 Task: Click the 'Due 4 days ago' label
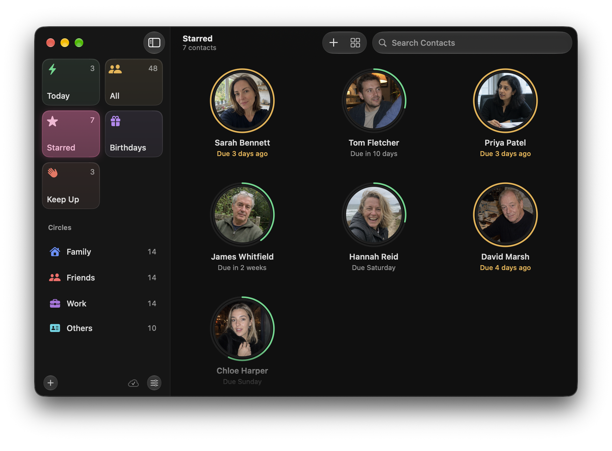pyautogui.click(x=505, y=268)
